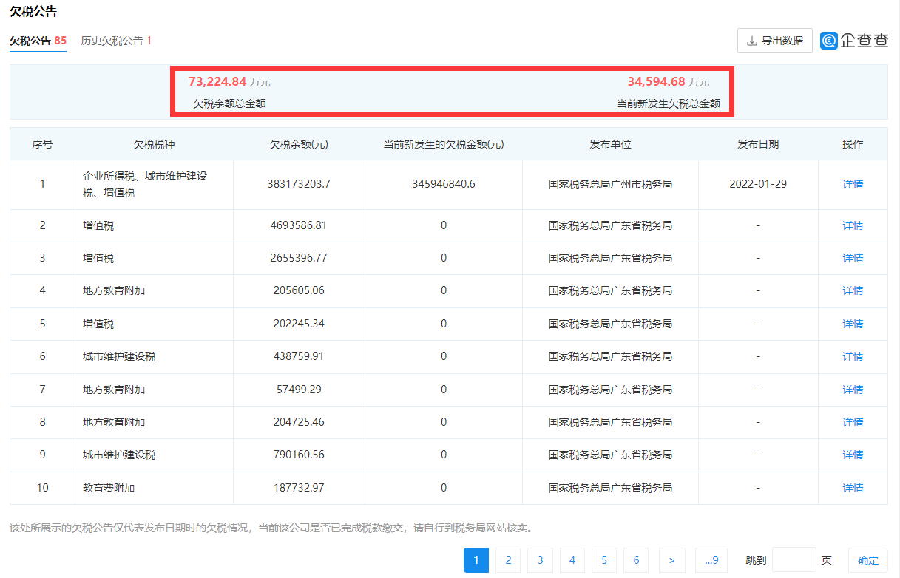The width and height of the screenshot is (900, 578).
Task: Open 详情 for row 1 企业所得税
Action: [853, 184]
